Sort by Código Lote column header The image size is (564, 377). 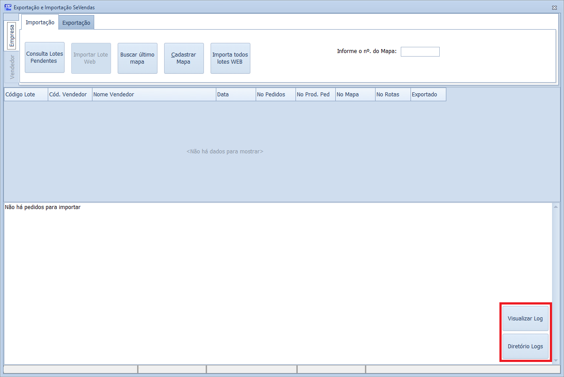click(26, 95)
